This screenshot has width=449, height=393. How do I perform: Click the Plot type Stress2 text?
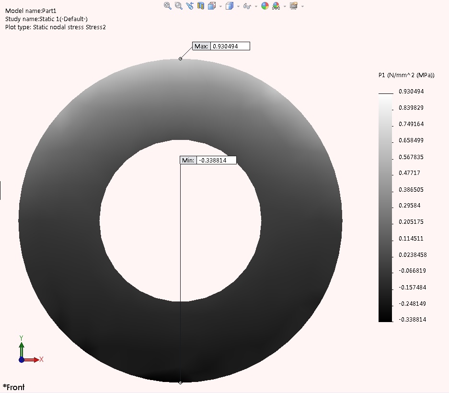[x=55, y=27]
